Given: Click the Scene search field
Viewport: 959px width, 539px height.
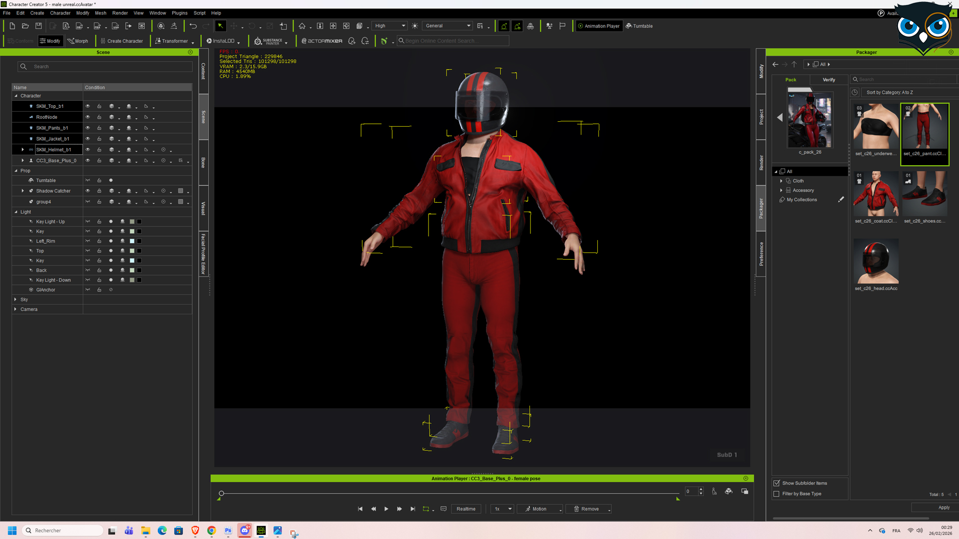Looking at the screenshot, I should pyautogui.click(x=105, y=66).
